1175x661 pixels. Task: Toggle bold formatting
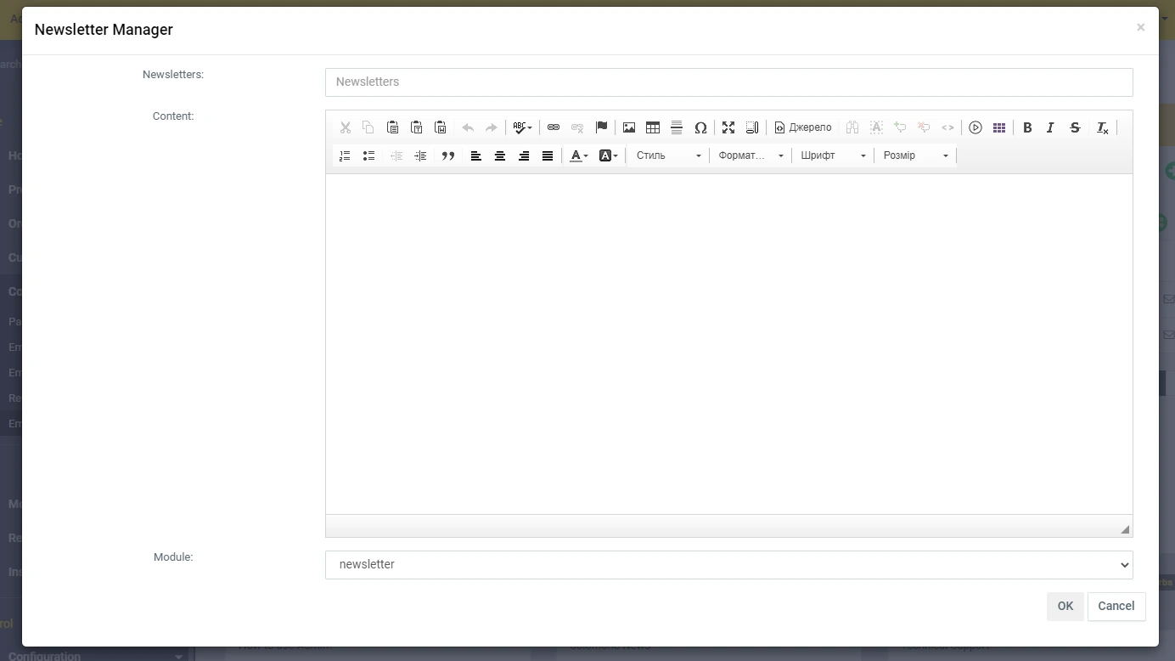(1027, 127)
